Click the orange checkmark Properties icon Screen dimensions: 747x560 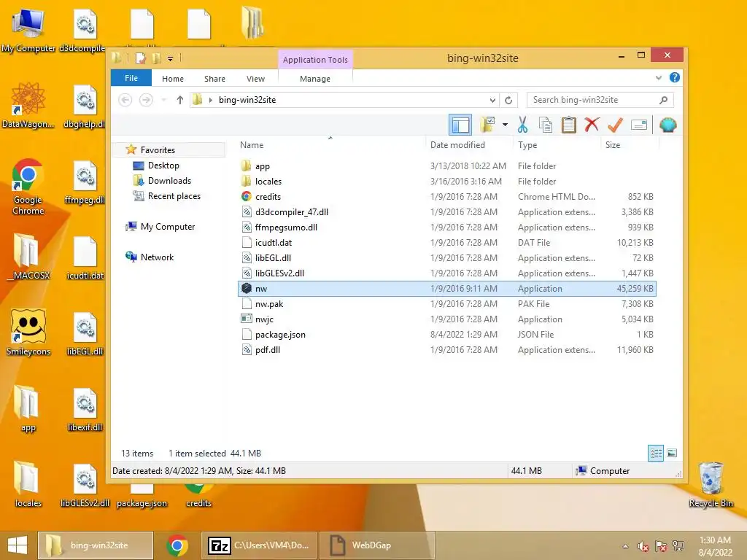click(615, 125)
